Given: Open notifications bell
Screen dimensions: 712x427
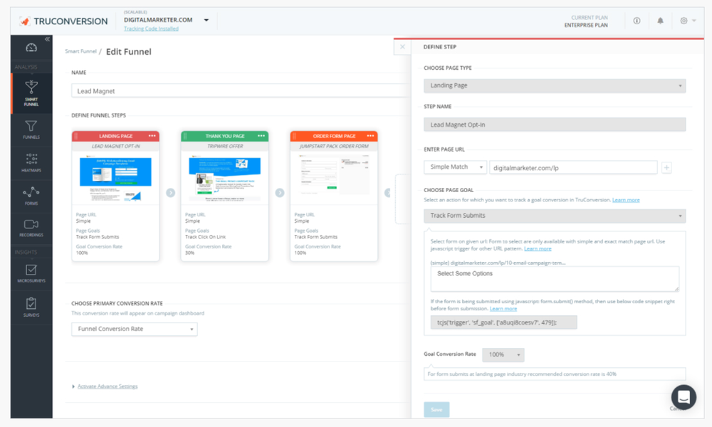Looking at the screenshot, I should click(x=660, y=21).
